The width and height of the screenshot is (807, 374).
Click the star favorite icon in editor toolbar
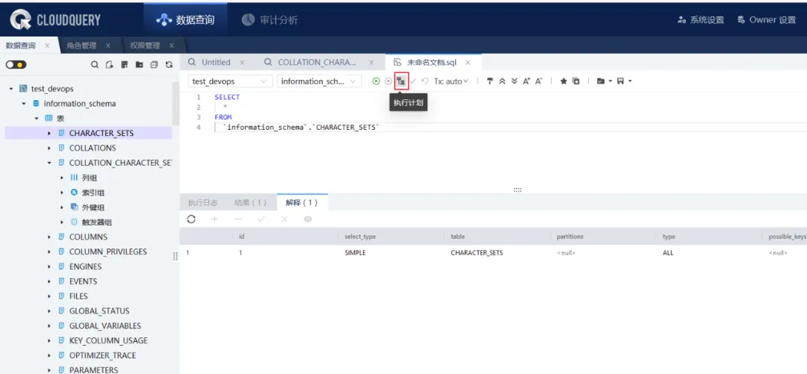tap(563, 81)
